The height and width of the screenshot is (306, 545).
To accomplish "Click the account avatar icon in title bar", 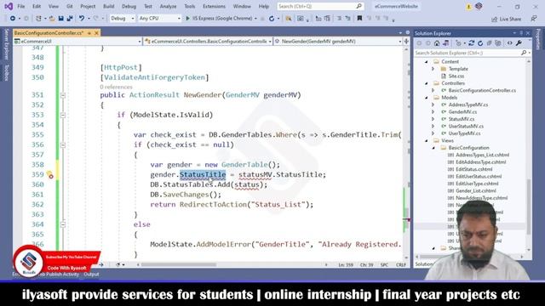I will click(479, 6).
